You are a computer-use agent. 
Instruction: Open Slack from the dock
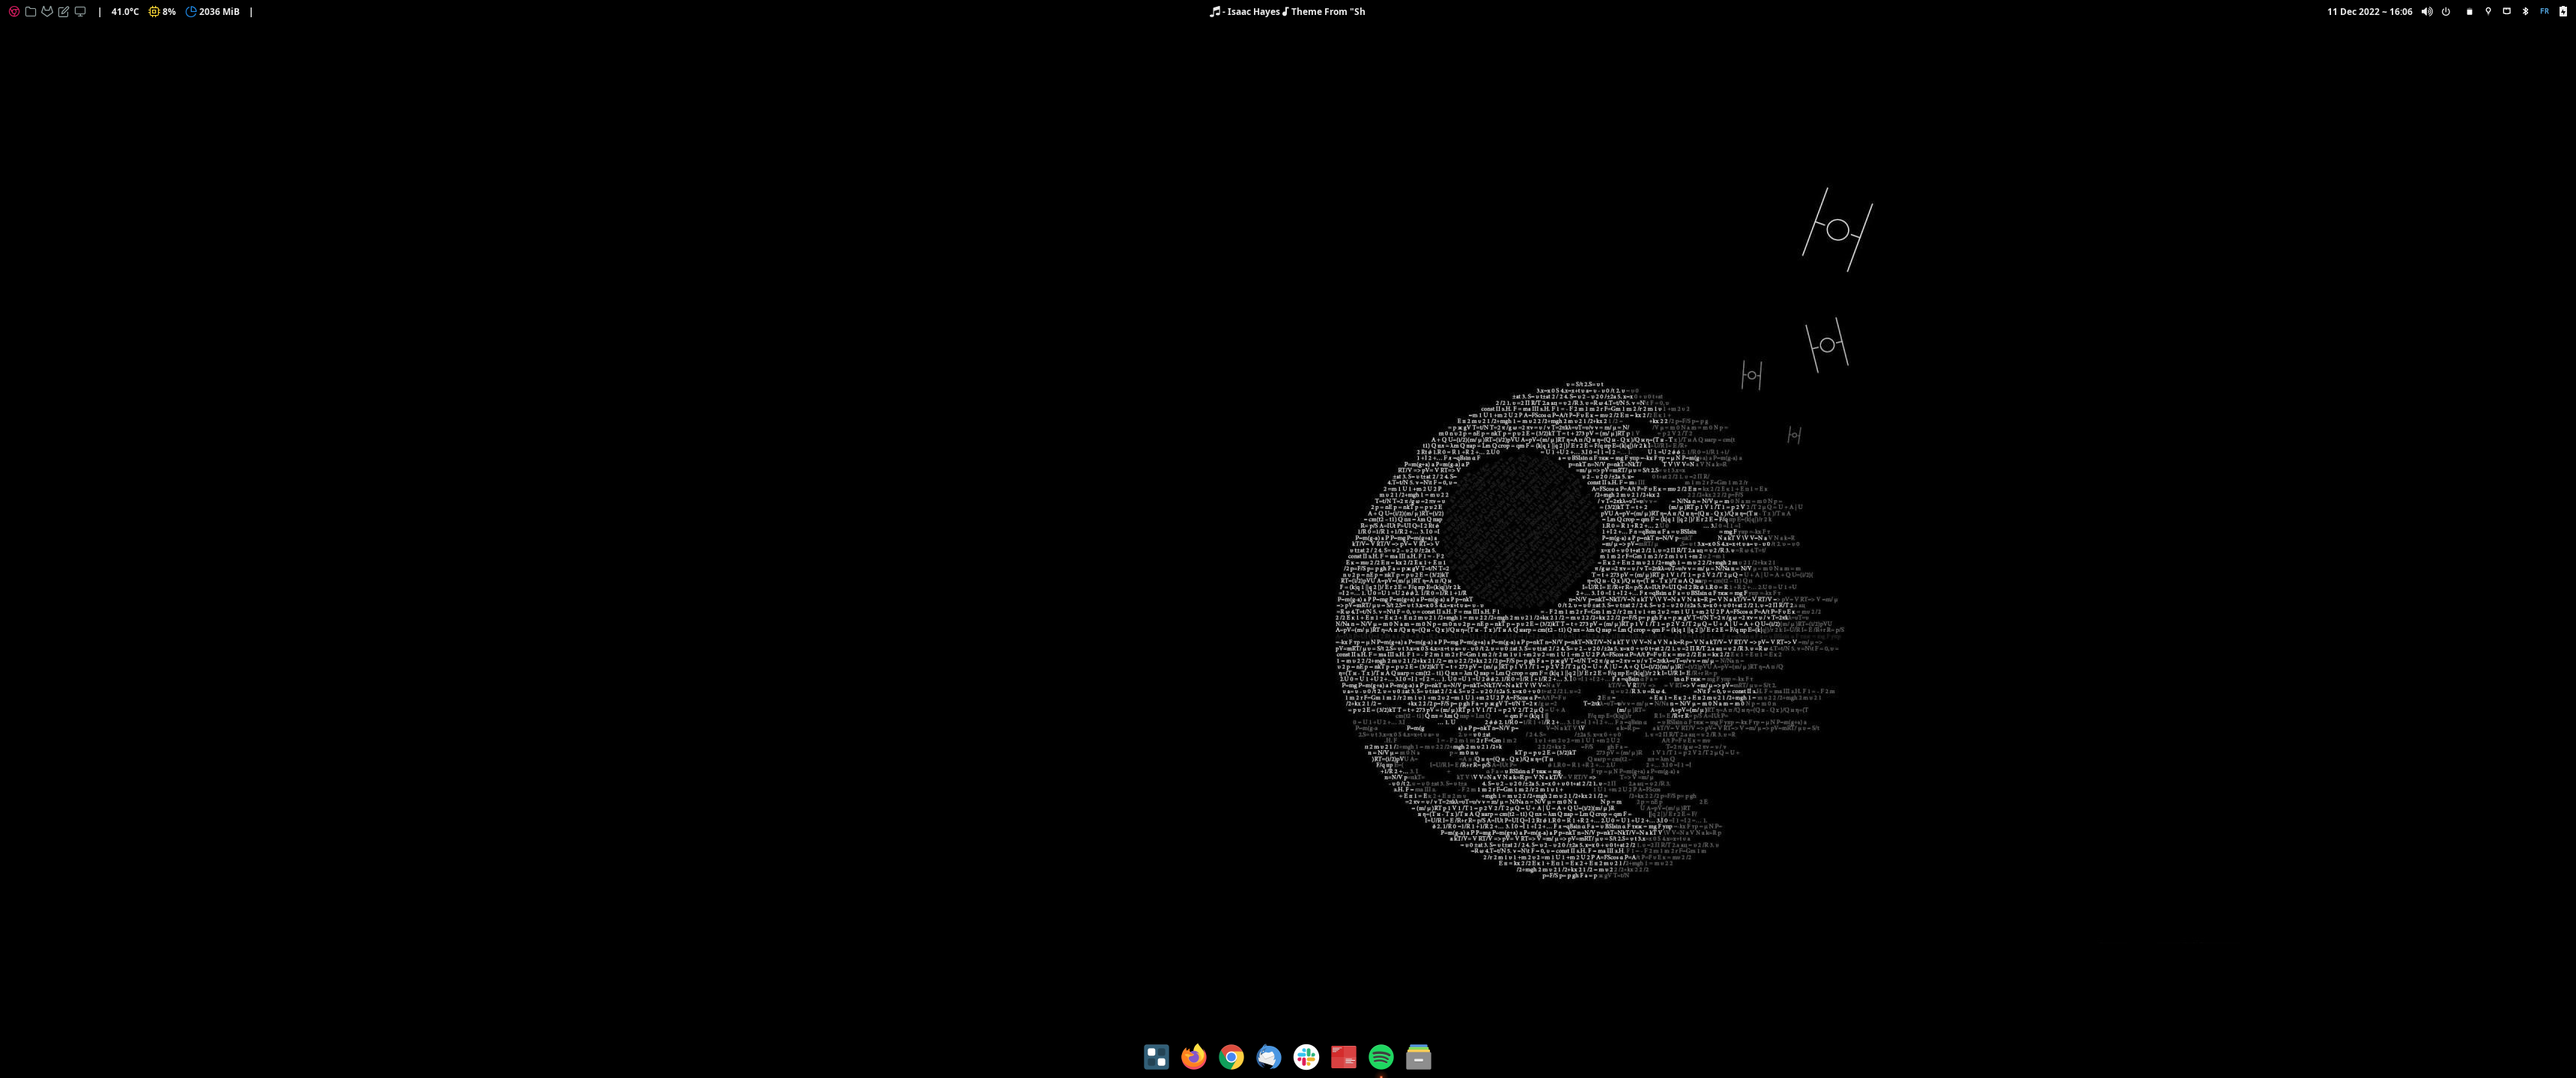1306,1057
